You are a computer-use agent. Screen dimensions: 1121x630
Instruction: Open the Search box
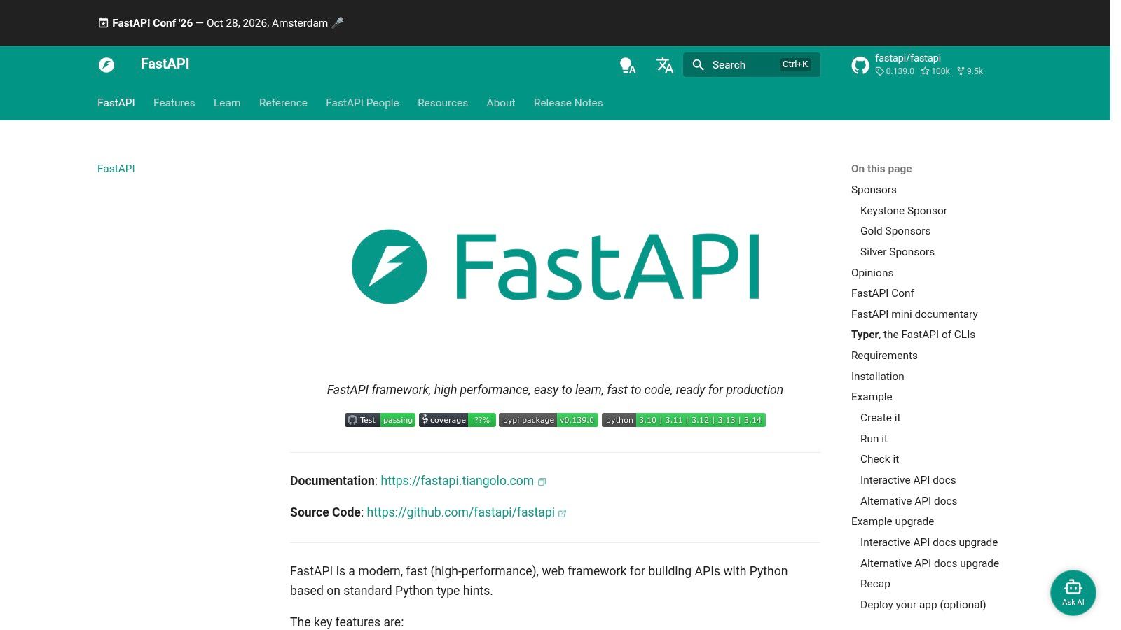tap(751, 65)
